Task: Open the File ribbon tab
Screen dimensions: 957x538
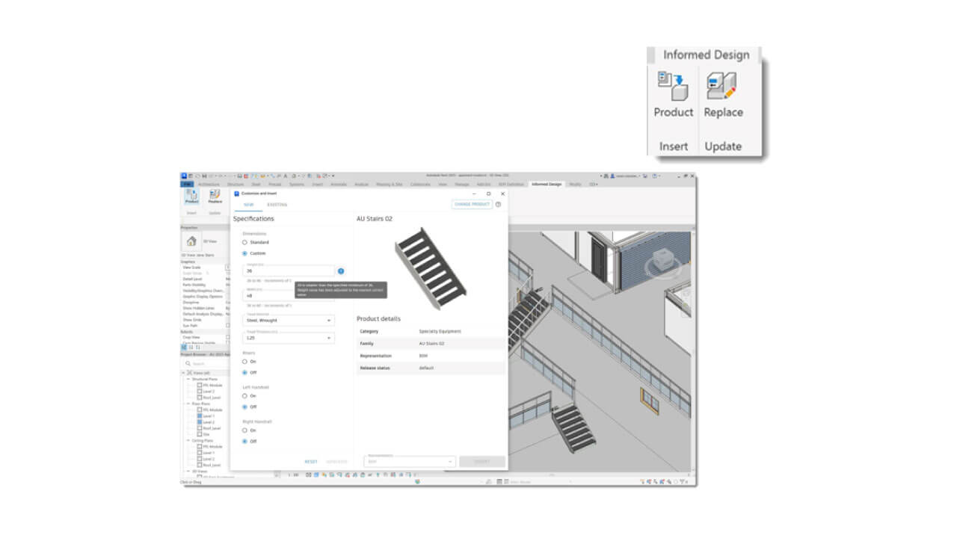Action: [187, 184]
